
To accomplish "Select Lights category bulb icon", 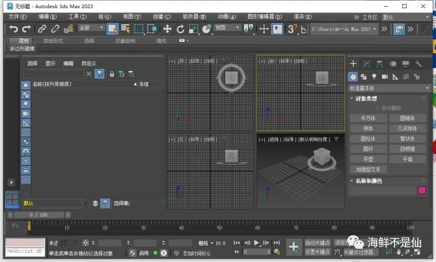I will 374,76.
